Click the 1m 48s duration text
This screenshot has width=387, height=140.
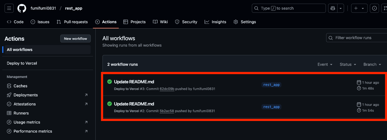pyautogui.click(x=368, y=88)
